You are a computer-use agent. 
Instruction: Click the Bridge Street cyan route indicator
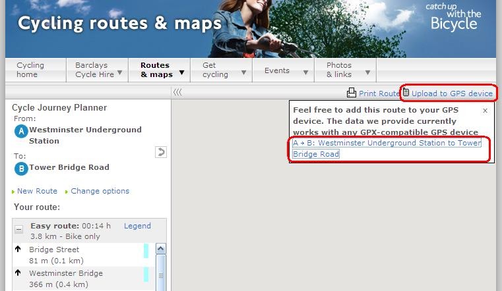(146, 251)
